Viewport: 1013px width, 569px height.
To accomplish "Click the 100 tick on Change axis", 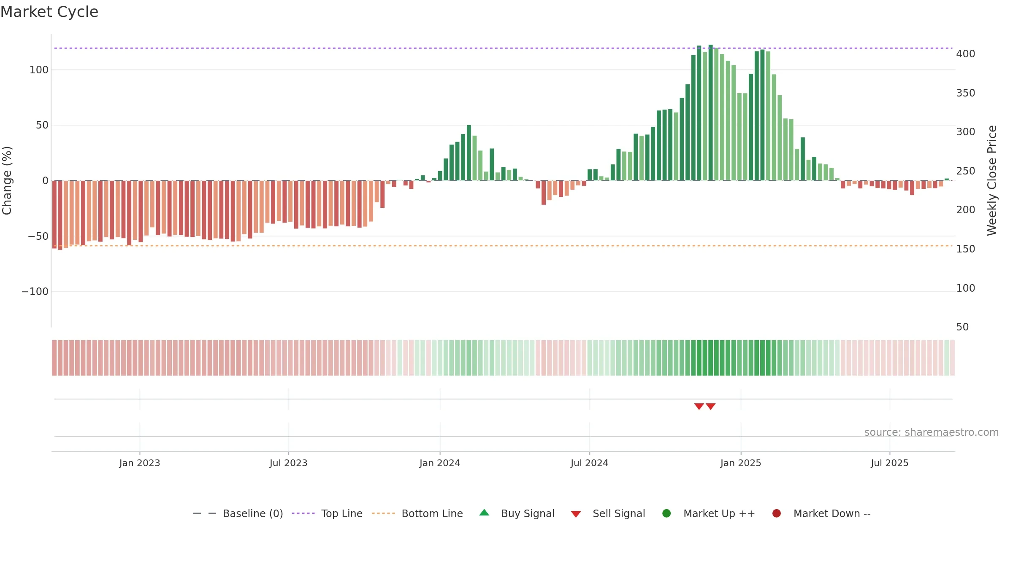I will [x=39, y=70].
